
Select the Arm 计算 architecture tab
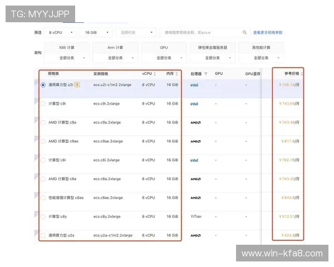115,47
